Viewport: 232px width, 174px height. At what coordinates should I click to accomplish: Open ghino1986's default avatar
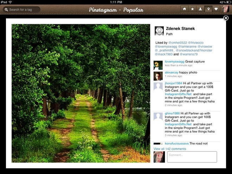pos(158,117)
